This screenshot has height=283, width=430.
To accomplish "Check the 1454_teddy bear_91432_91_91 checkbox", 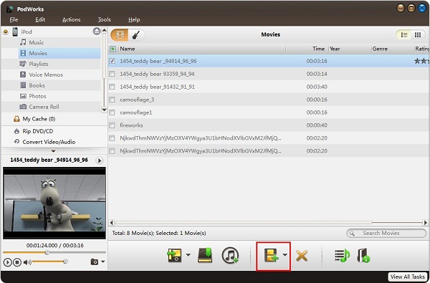I will 112,87.
